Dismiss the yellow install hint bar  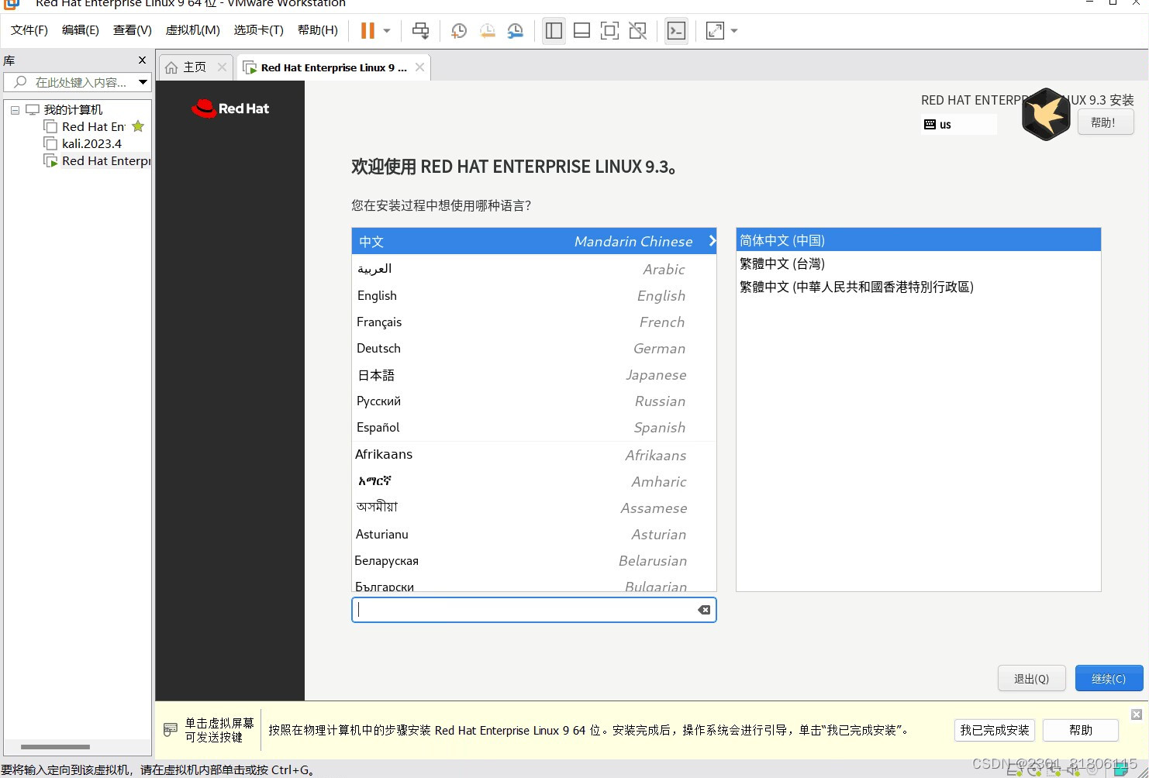pyautogui.click(x=1136, y=714)
